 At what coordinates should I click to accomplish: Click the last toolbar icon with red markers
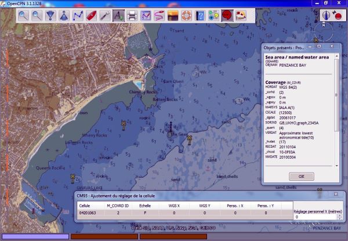click(241, 16)
